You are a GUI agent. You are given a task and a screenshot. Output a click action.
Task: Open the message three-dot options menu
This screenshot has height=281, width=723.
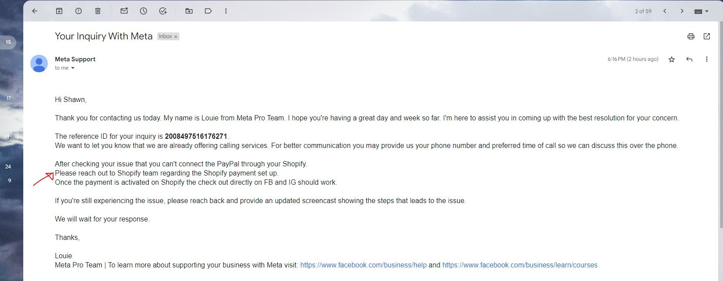tap(706, 59)
